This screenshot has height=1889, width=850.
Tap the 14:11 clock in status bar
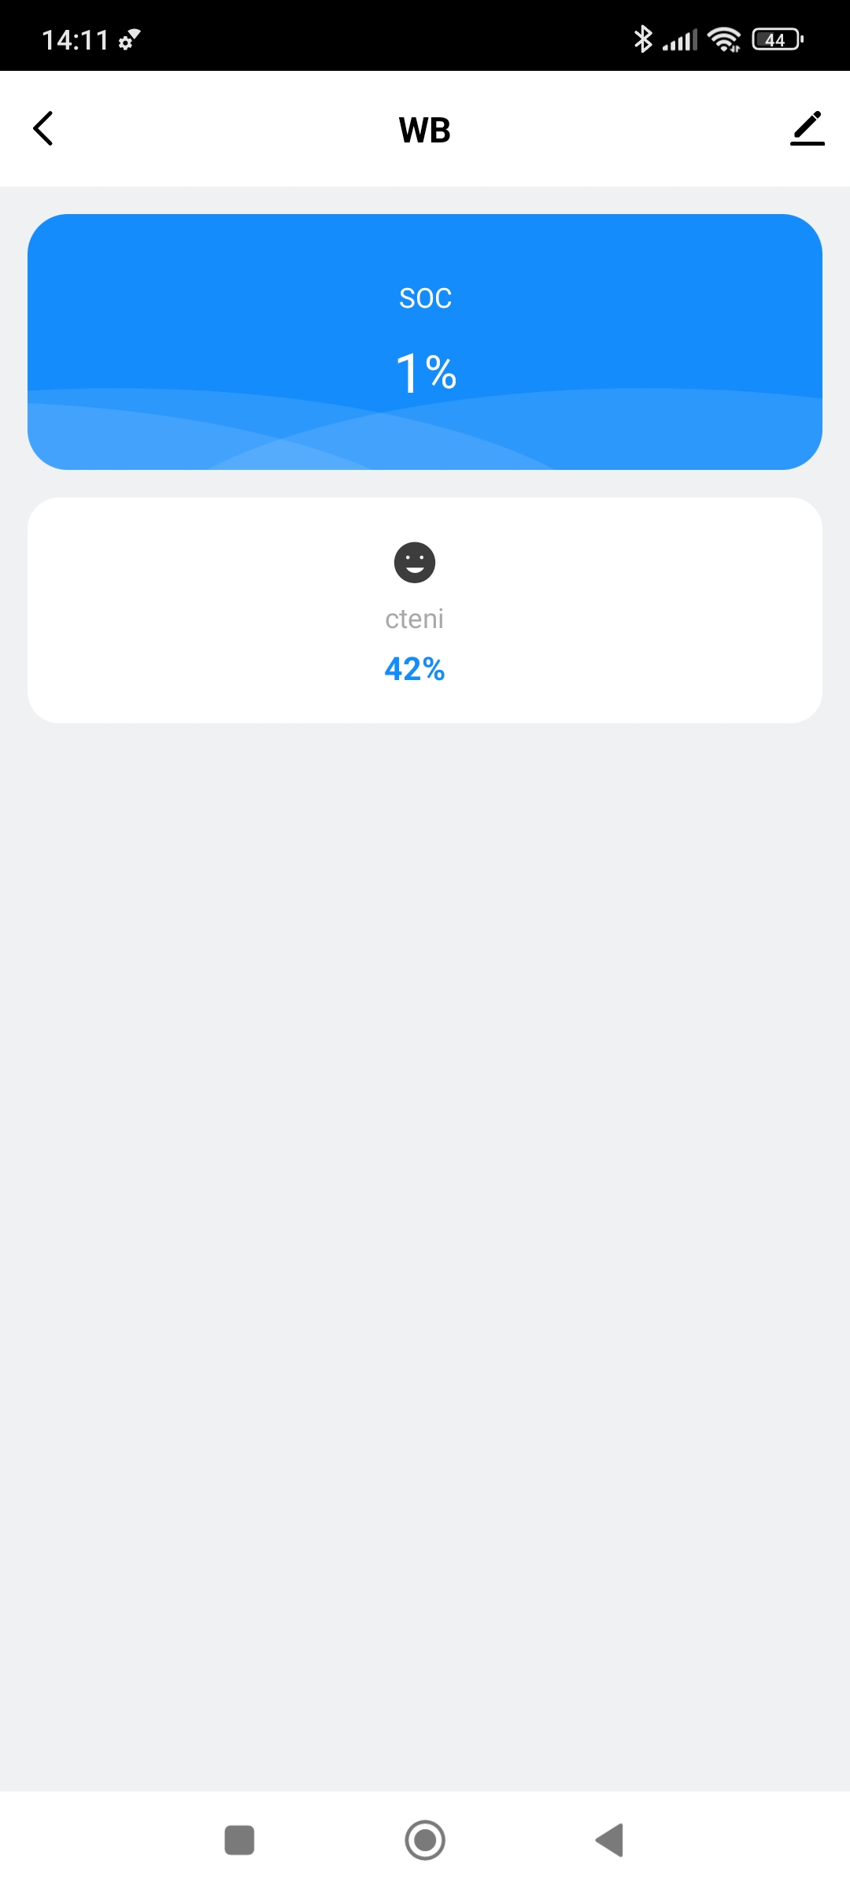tap(75, 40)
